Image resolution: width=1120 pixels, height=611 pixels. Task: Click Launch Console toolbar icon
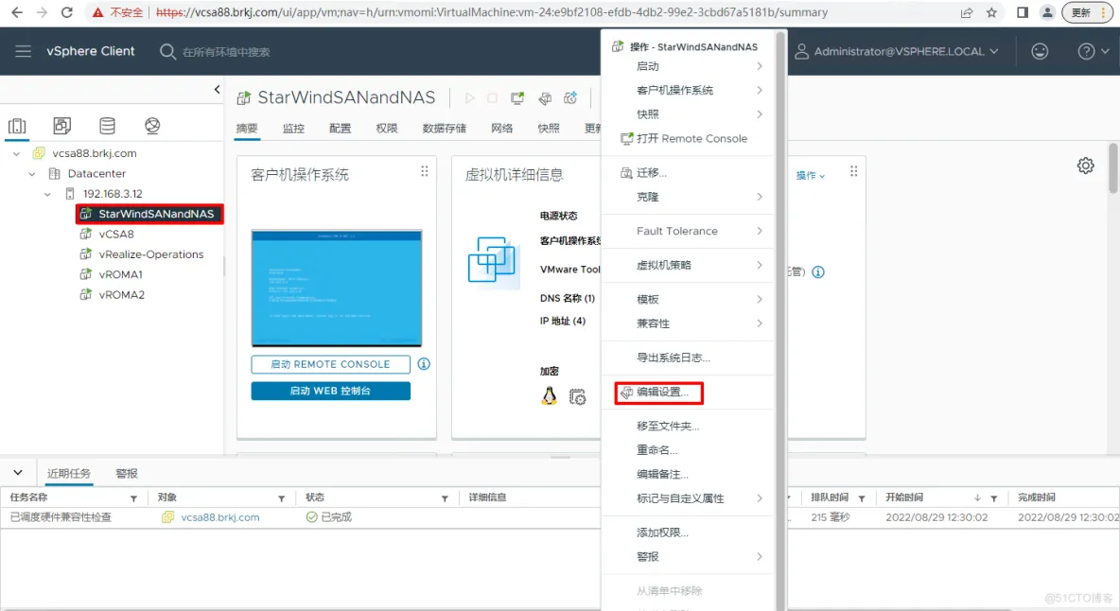click(517, 97)
